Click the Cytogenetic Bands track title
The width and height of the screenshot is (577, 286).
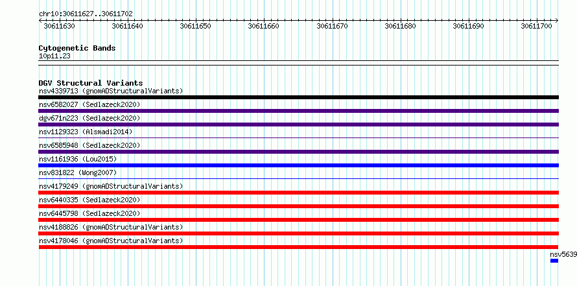click(x=77, y=48)
